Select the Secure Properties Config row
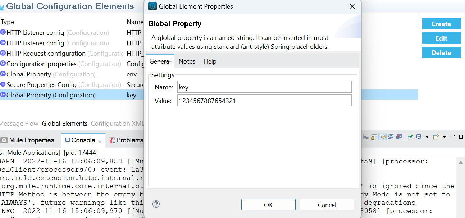 [72, 85]
